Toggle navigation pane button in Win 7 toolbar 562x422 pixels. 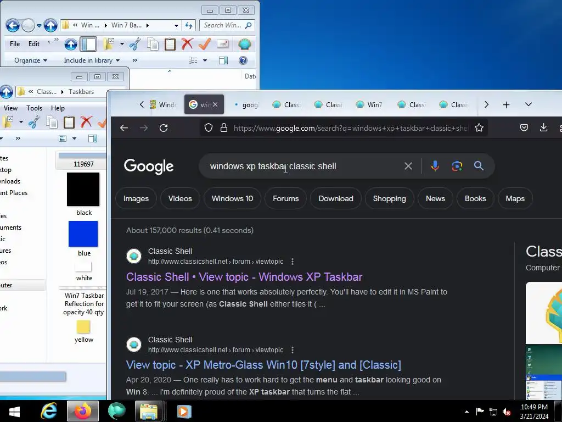click(x=88, y=44)
